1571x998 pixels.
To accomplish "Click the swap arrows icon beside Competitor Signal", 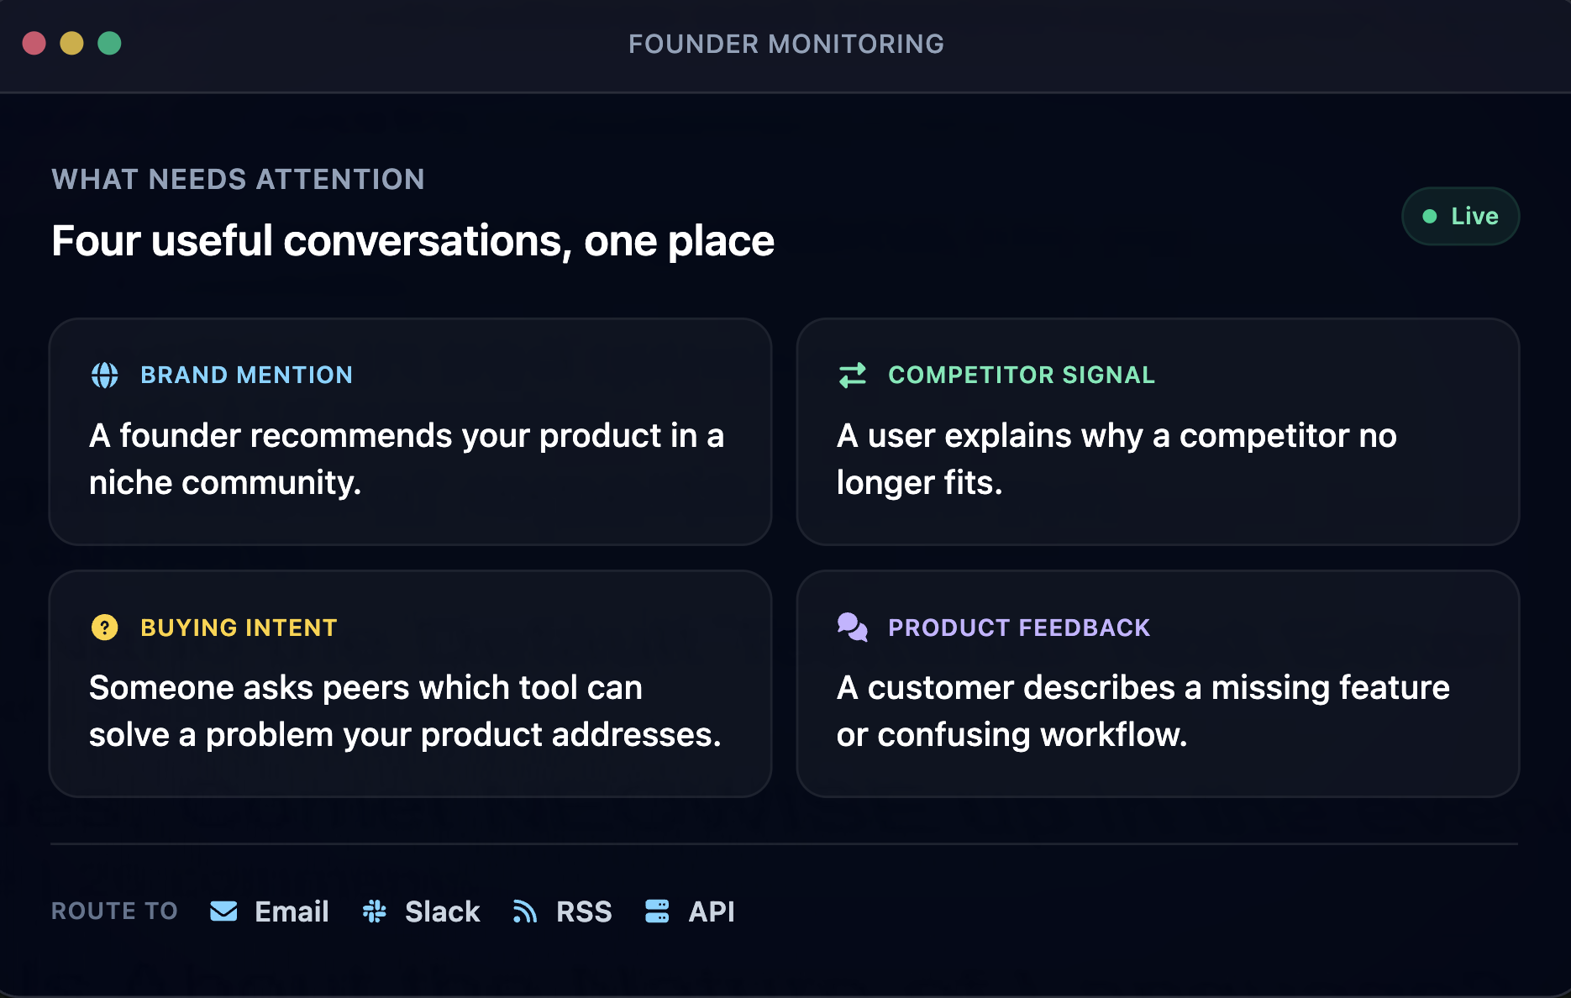I will tap(853, 375).
